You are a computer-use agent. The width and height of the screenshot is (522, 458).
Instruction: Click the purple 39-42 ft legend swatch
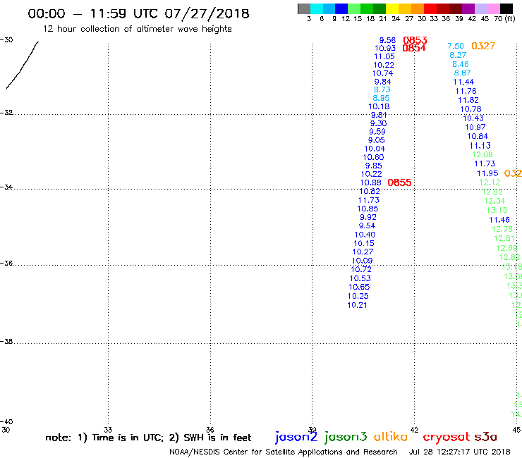point(468,8)
